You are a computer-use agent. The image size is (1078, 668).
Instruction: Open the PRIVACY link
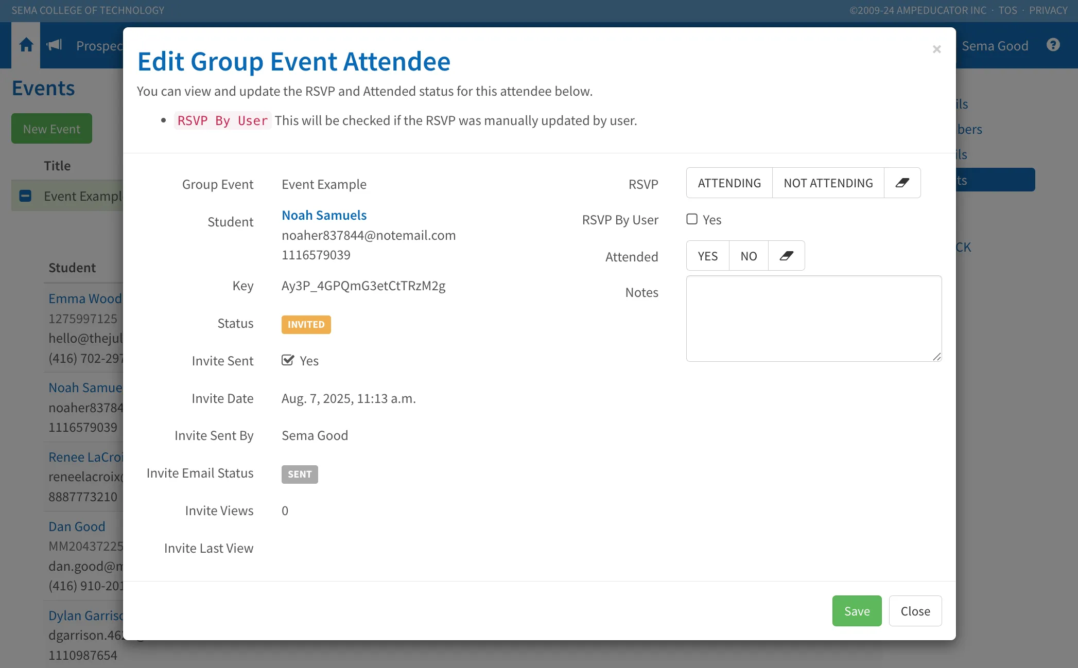click(x=1048, y=10)
